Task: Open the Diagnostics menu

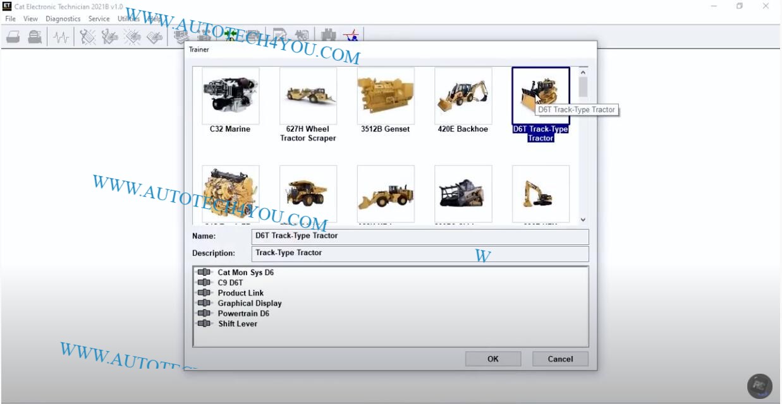Action: click(63, 19)
